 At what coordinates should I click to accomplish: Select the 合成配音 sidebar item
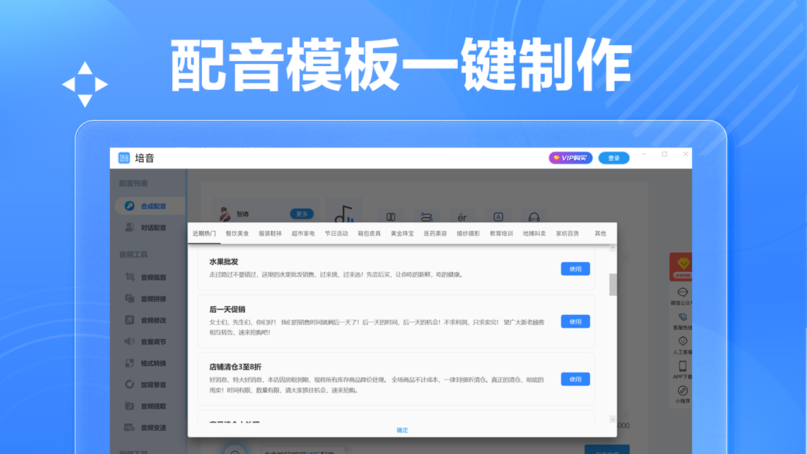[149, 205]
